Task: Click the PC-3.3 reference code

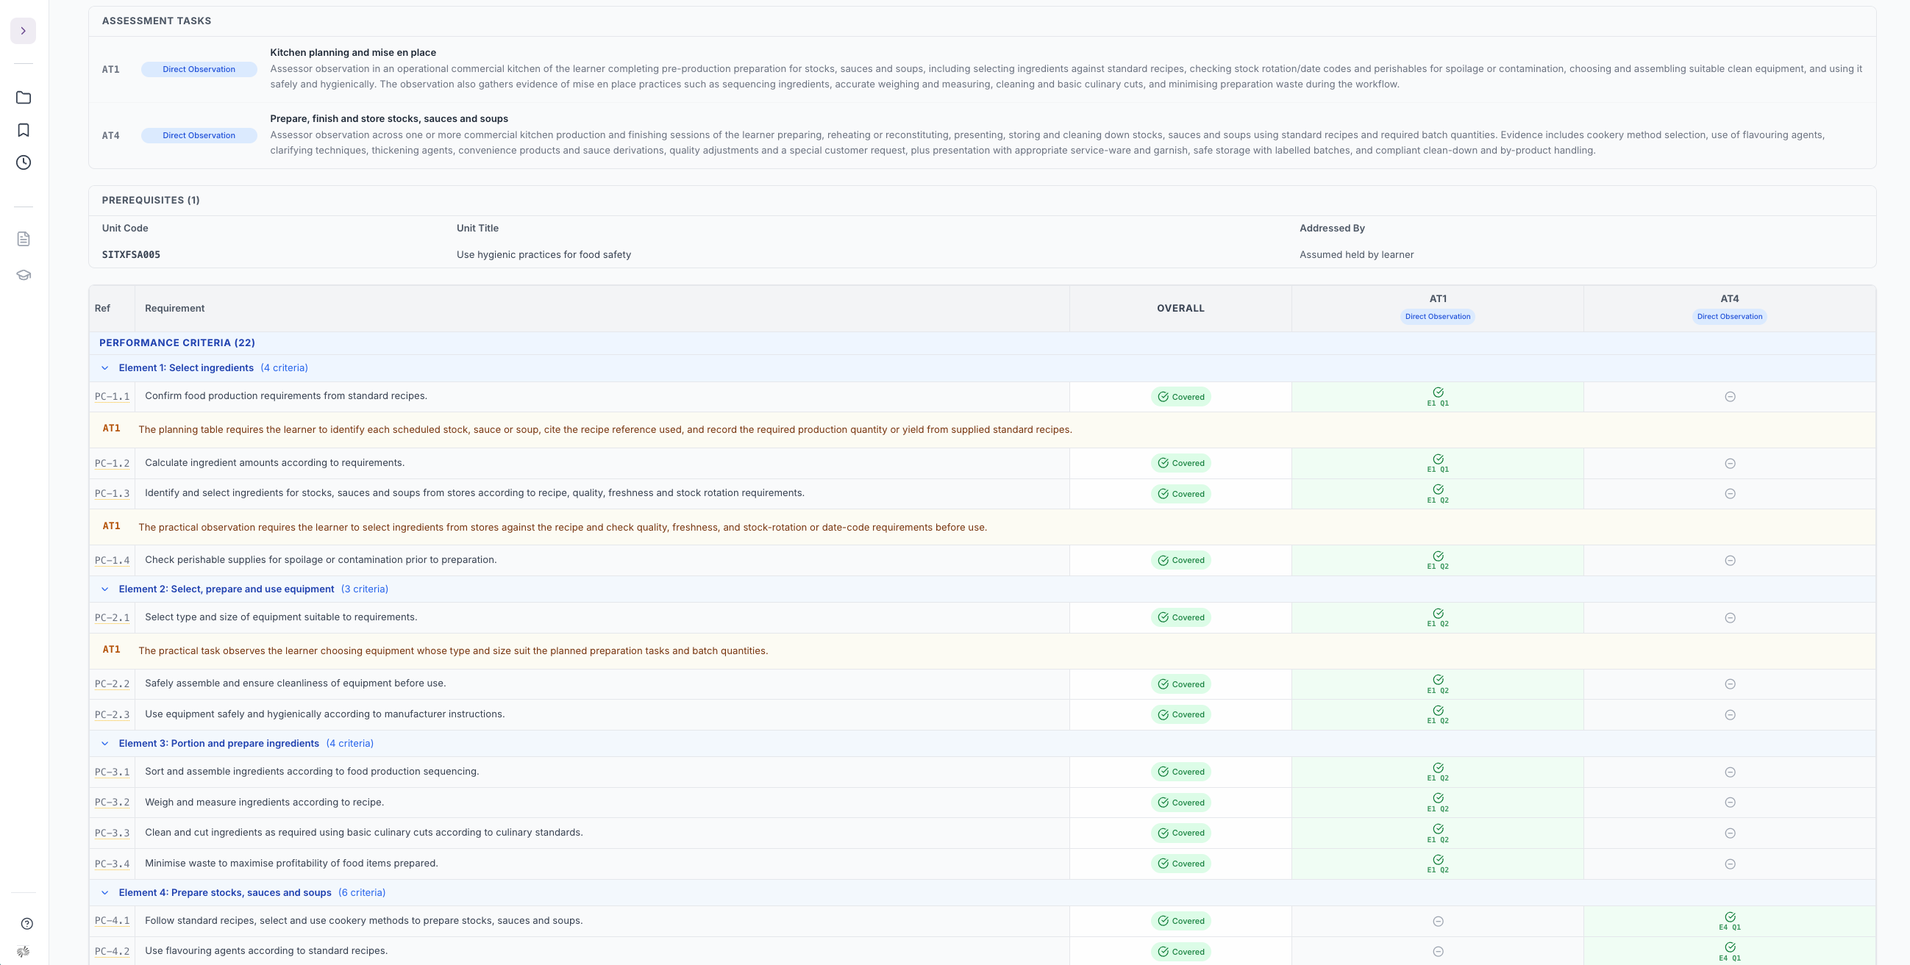Action: pyautogui.click(x=112, y=833)
